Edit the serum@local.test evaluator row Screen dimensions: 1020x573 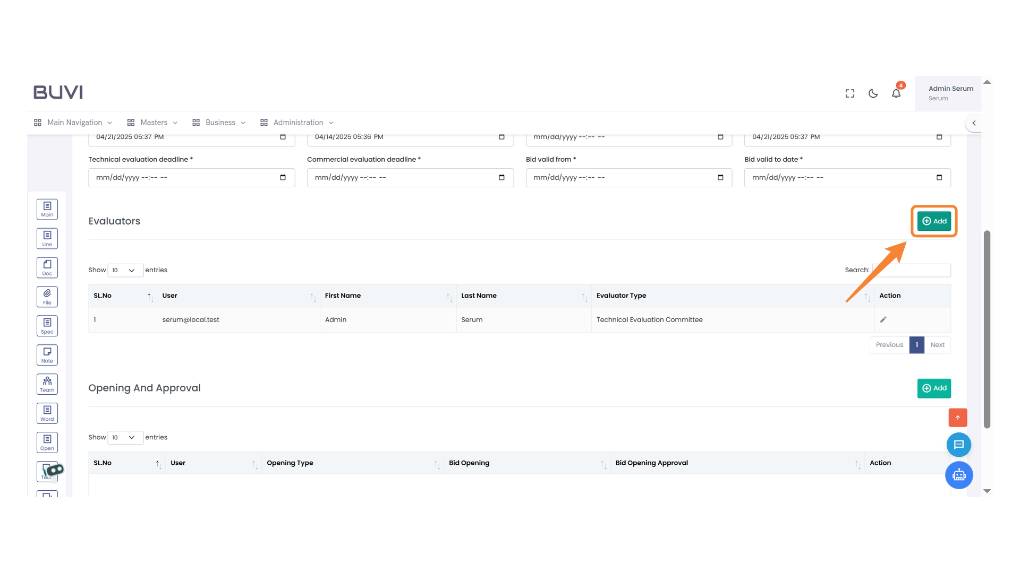(883, 319)
